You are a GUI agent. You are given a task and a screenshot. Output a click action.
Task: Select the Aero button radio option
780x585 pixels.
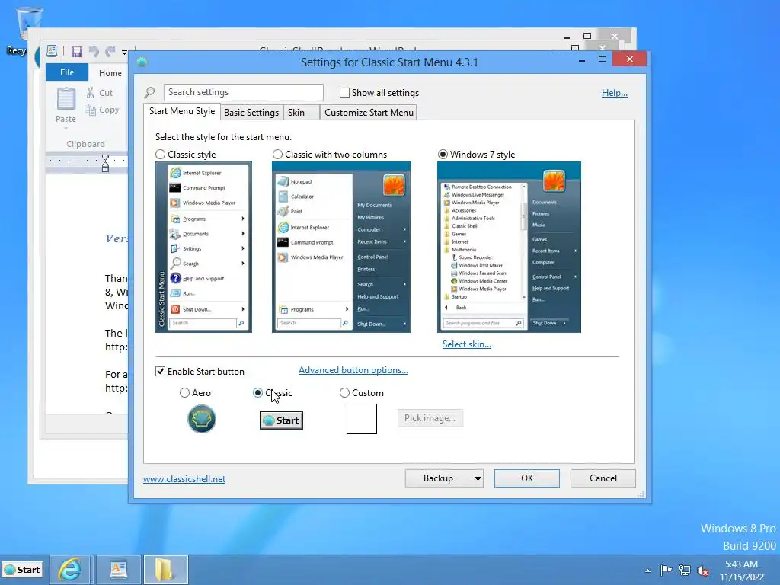click(x=184, y=393)
